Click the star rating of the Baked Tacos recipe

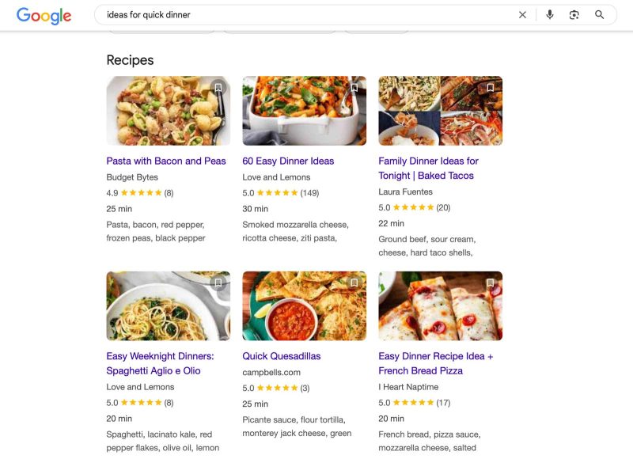pos(413,207)
